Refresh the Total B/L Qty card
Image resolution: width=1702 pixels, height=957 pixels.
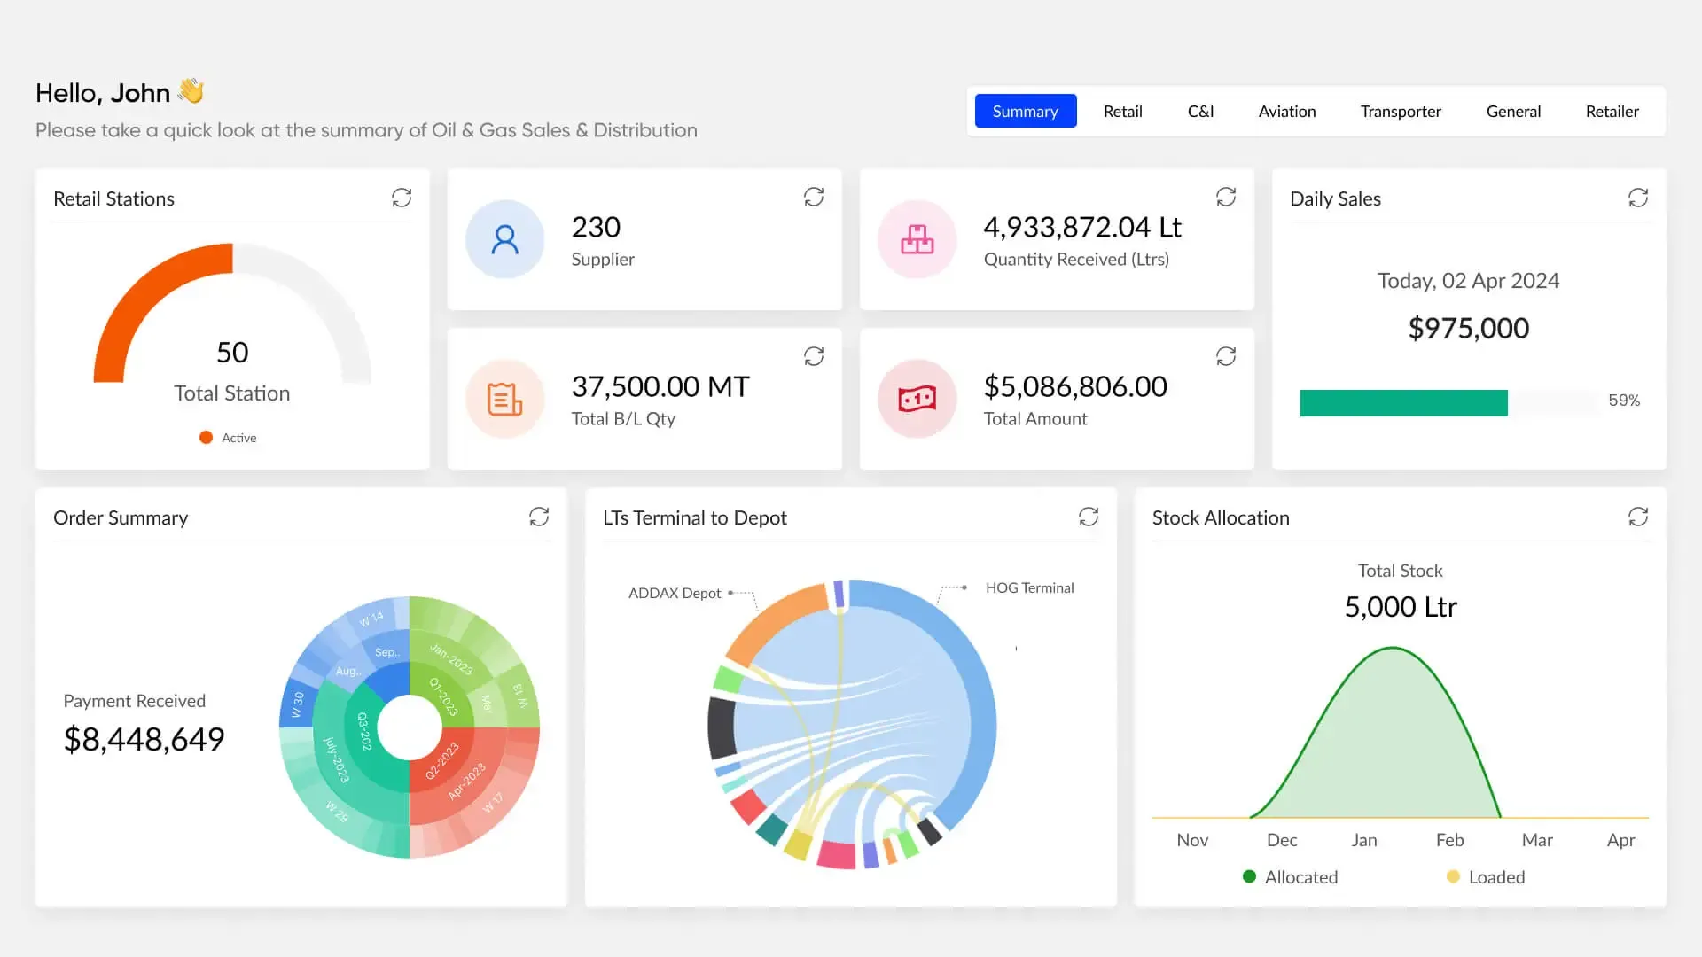point(814,356)
